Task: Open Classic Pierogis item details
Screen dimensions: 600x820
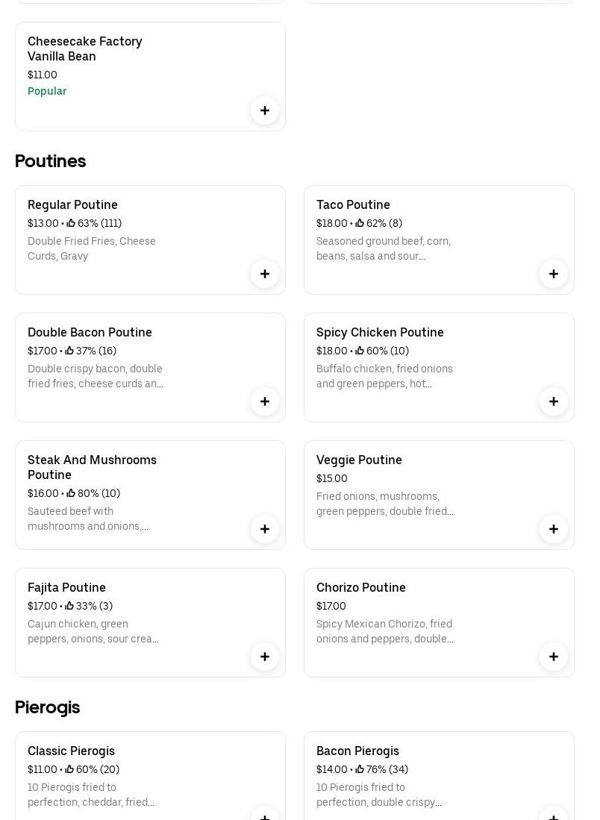Action: pyautogui.click(x=71, y=751)
